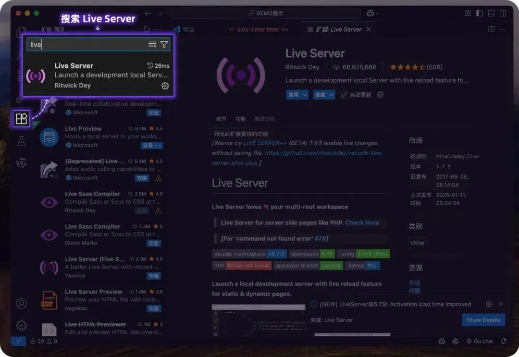Open the Accounts menu icon
This screenshot has width=519, height=357.
tap(22, 303)
